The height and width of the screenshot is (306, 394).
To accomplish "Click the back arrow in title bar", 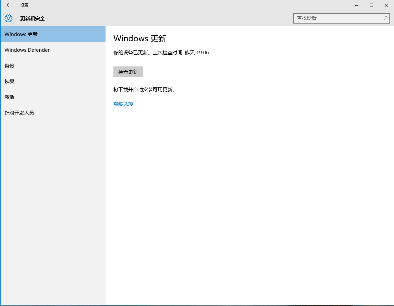I will tap(9, 5).
